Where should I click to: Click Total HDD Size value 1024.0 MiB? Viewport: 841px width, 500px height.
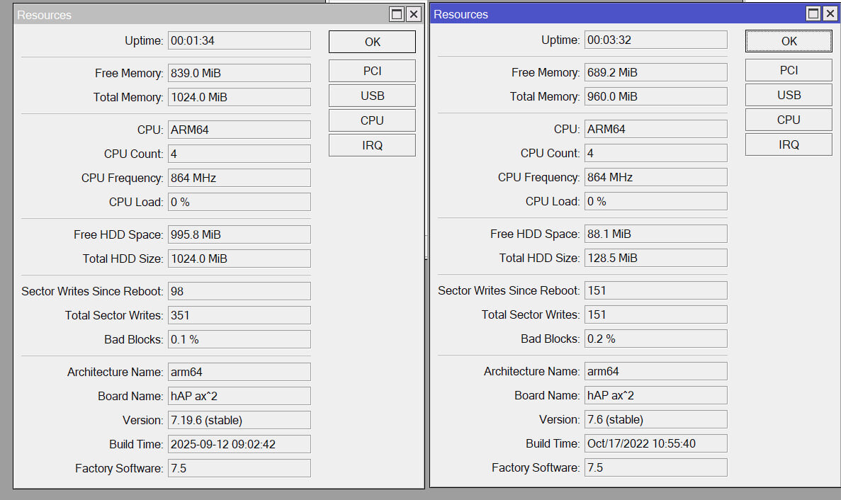point(239,258)
